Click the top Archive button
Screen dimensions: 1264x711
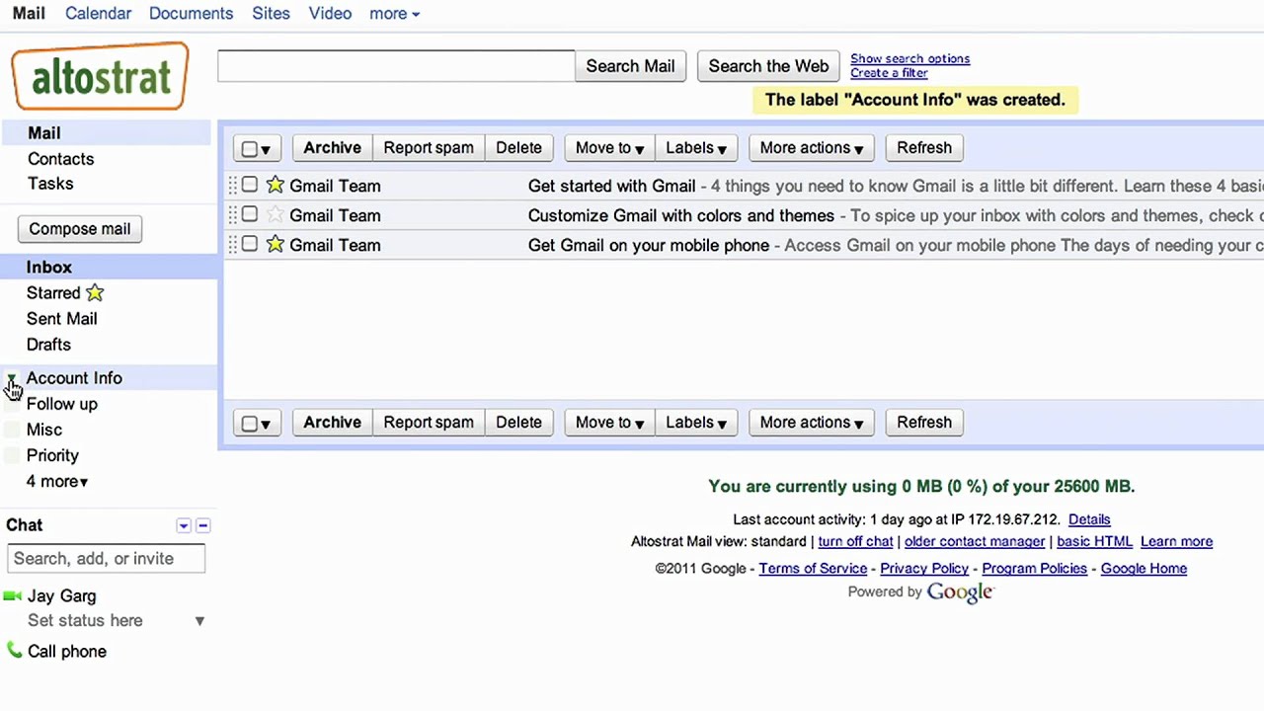(332, 148)
